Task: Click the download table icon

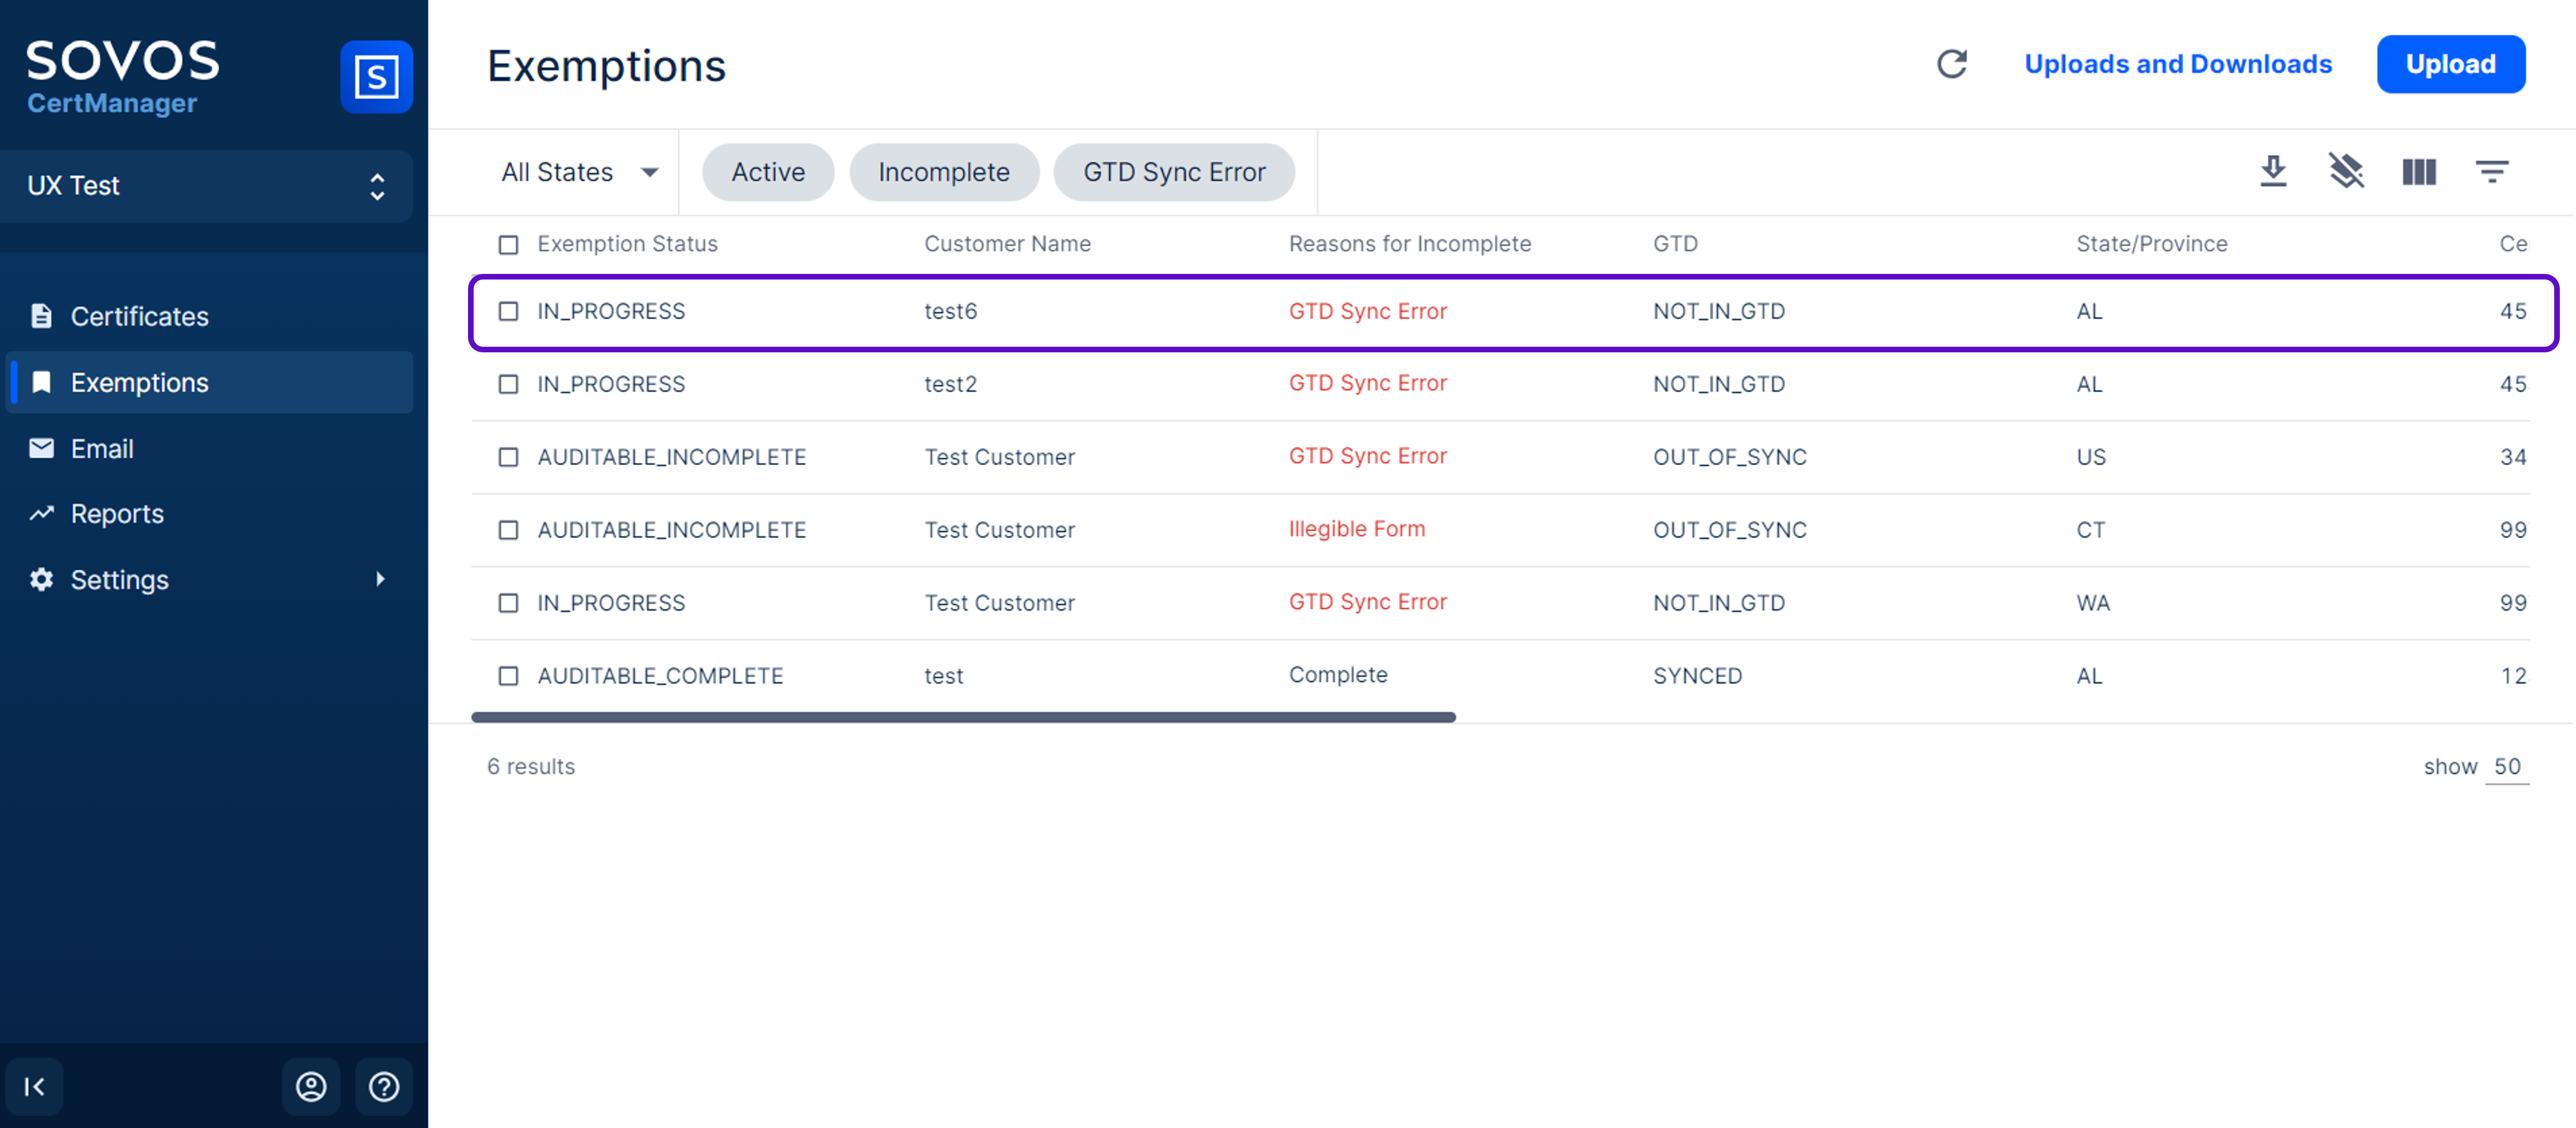Action: coord(2273,171)
